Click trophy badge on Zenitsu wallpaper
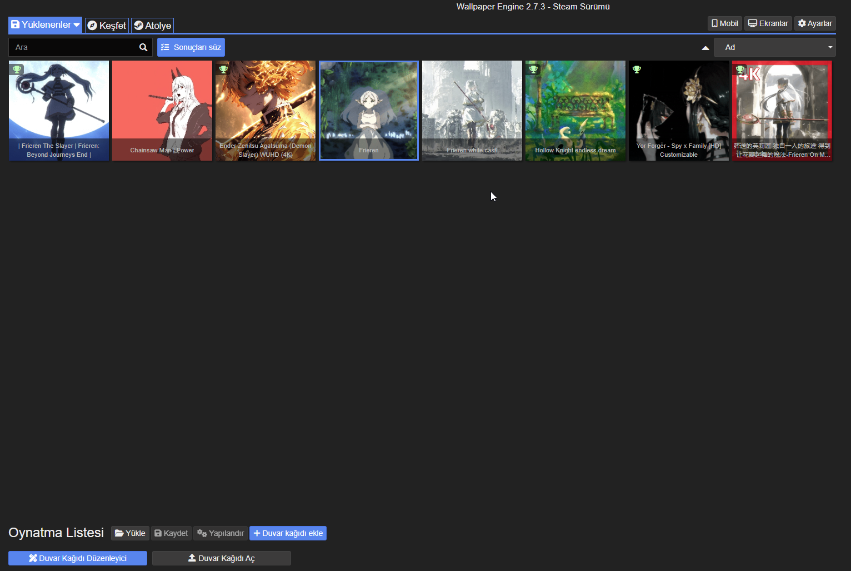This screenshot has width=851, height=571. [223, 69]
